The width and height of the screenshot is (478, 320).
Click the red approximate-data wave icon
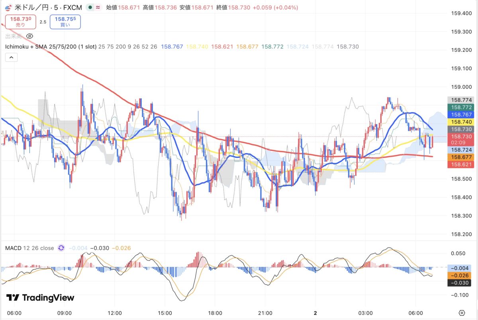tap(98, 8)
